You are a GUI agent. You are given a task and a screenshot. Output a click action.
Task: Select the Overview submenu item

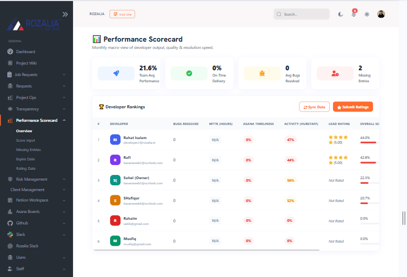point(24,131)
